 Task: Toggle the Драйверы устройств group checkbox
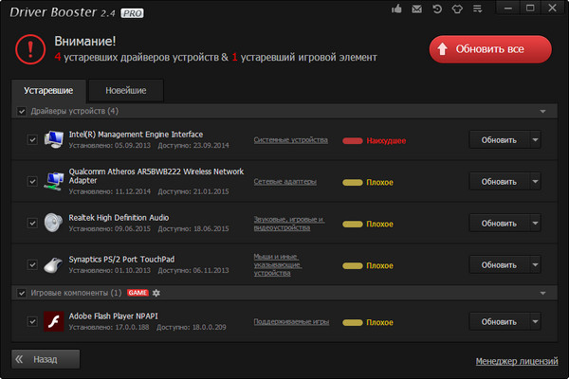[22, 111]
